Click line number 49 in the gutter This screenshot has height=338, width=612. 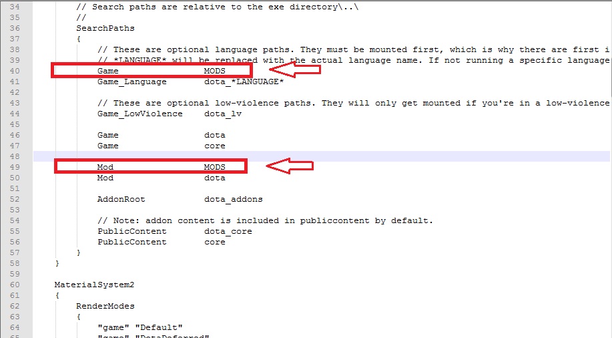(15, 167)
